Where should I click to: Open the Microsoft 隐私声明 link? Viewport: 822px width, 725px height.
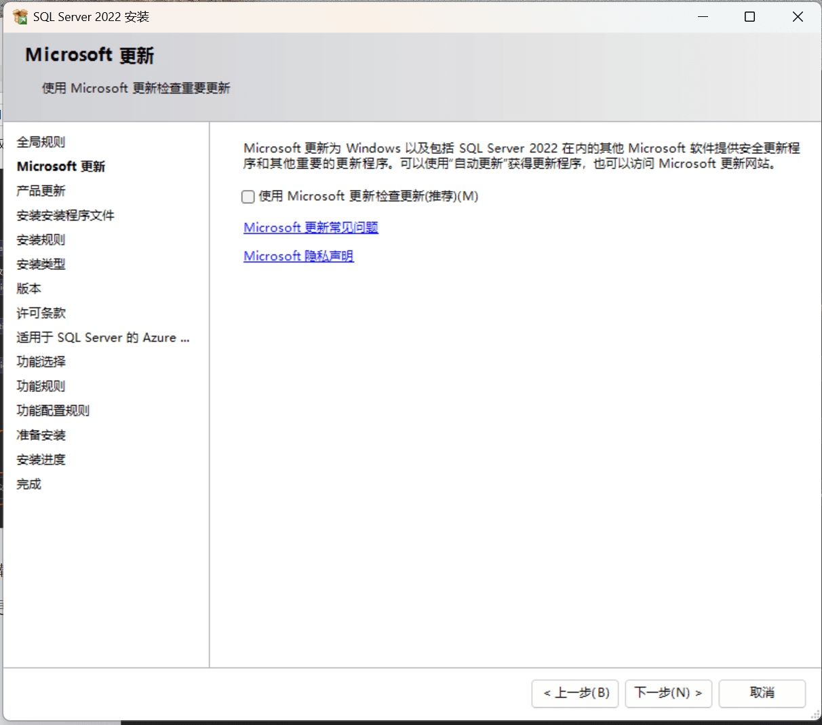click(298, 256)
